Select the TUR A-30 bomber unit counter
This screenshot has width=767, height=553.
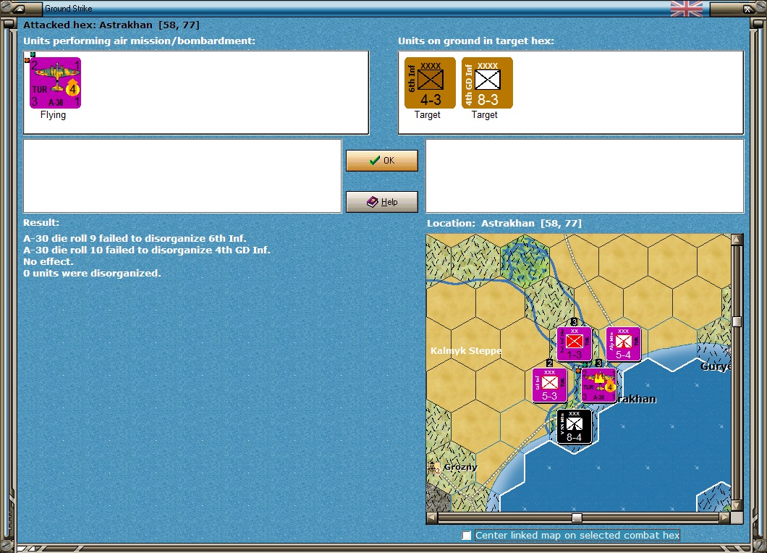pyautogui.click(x=55, y=83)
